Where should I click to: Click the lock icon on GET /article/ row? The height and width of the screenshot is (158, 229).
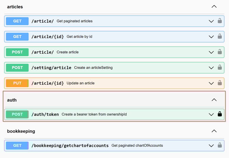click(220, 21)
